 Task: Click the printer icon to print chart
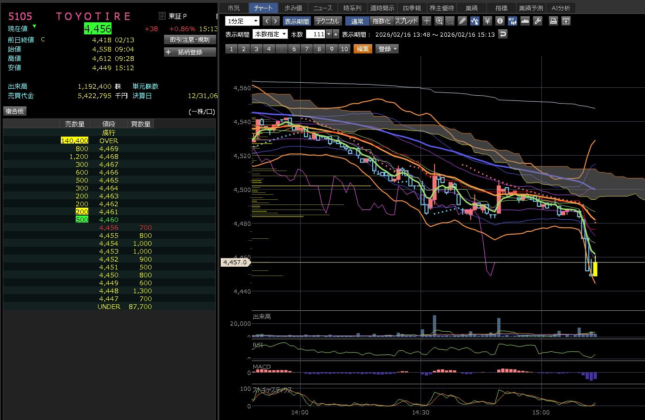coord(553,21)
